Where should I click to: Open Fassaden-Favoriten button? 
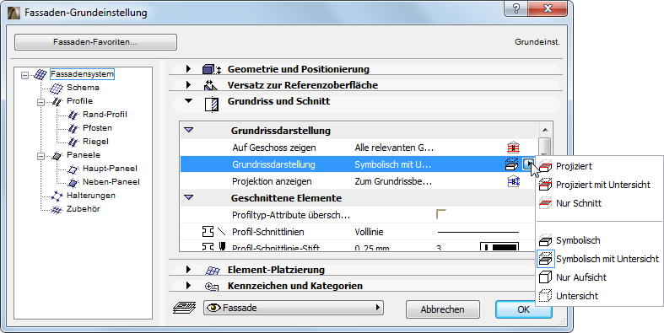pos(95,42)
